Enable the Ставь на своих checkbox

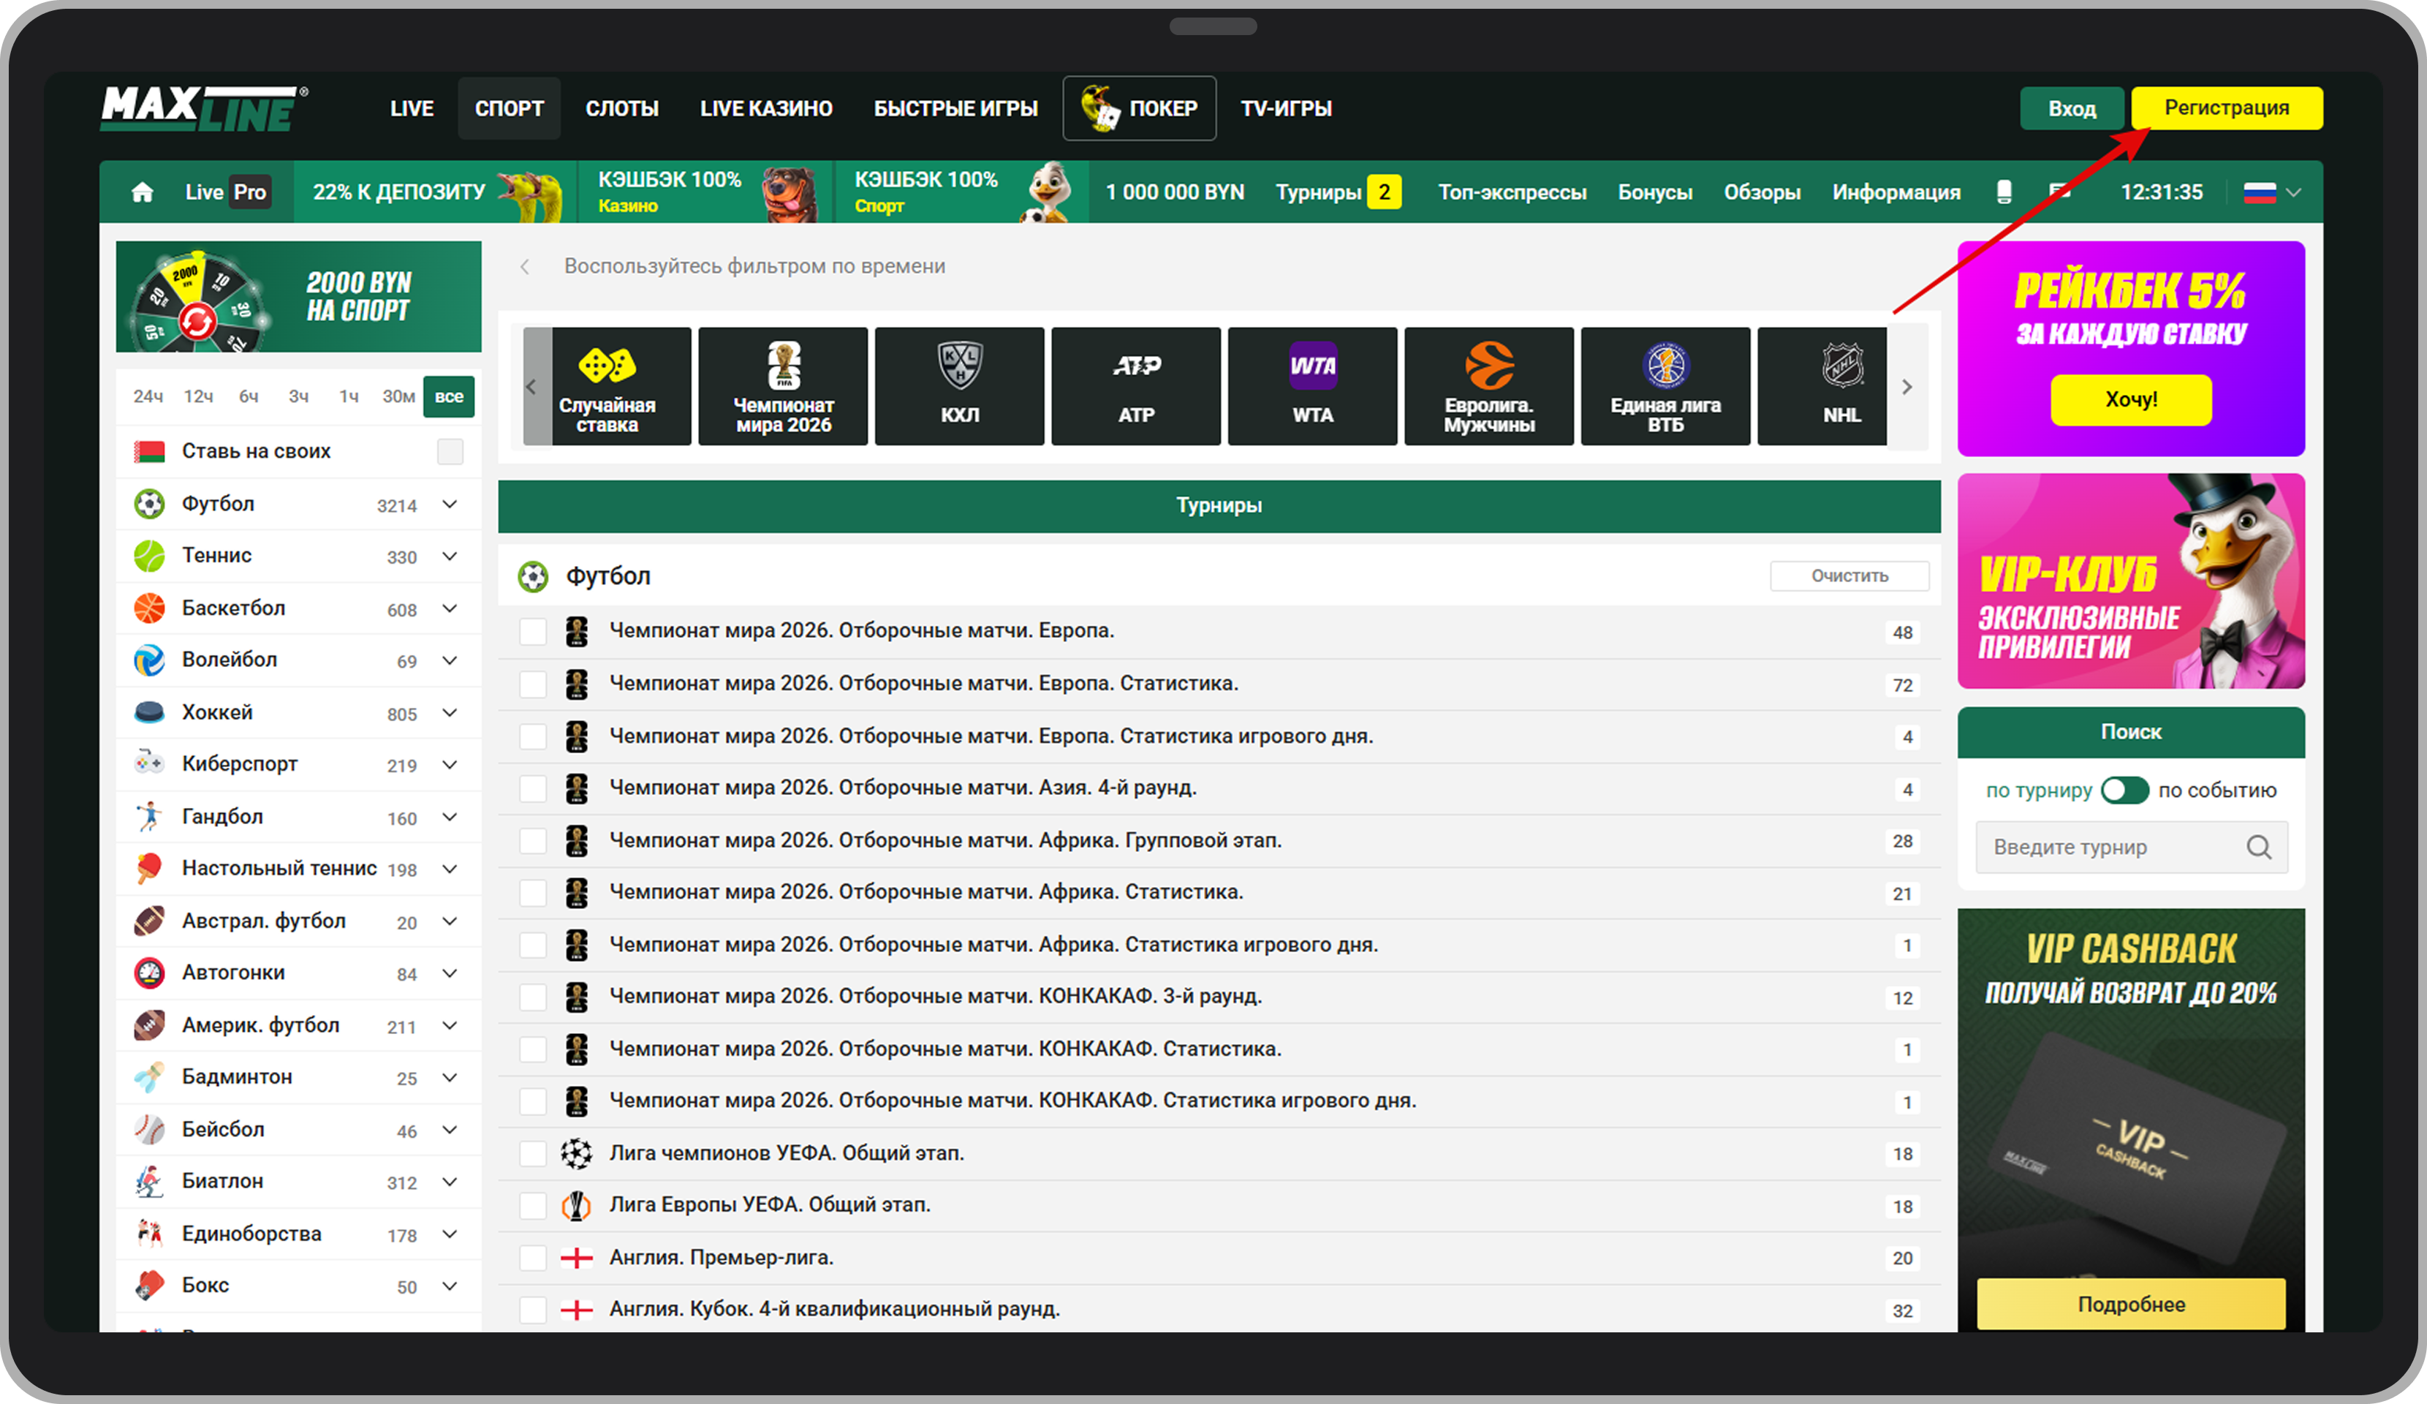tap(450, 451)
